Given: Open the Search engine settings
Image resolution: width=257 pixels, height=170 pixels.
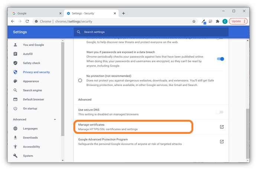Looking at the screenshot, I should click(x=32, y=90).
